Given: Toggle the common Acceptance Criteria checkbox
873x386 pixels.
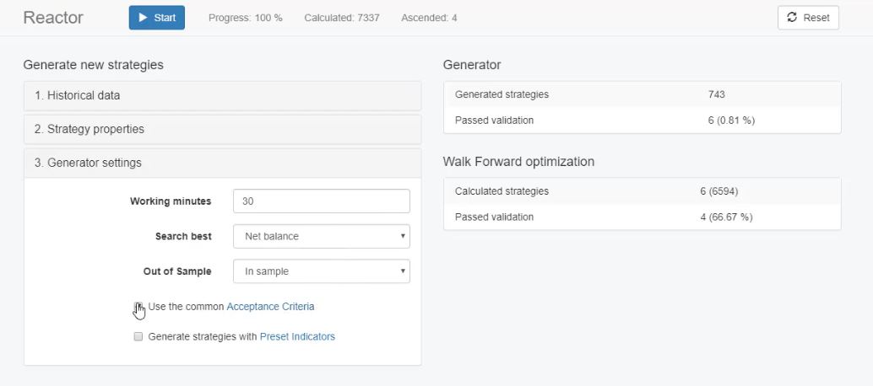Looking at the screenshot, I should tap(138, 307).
